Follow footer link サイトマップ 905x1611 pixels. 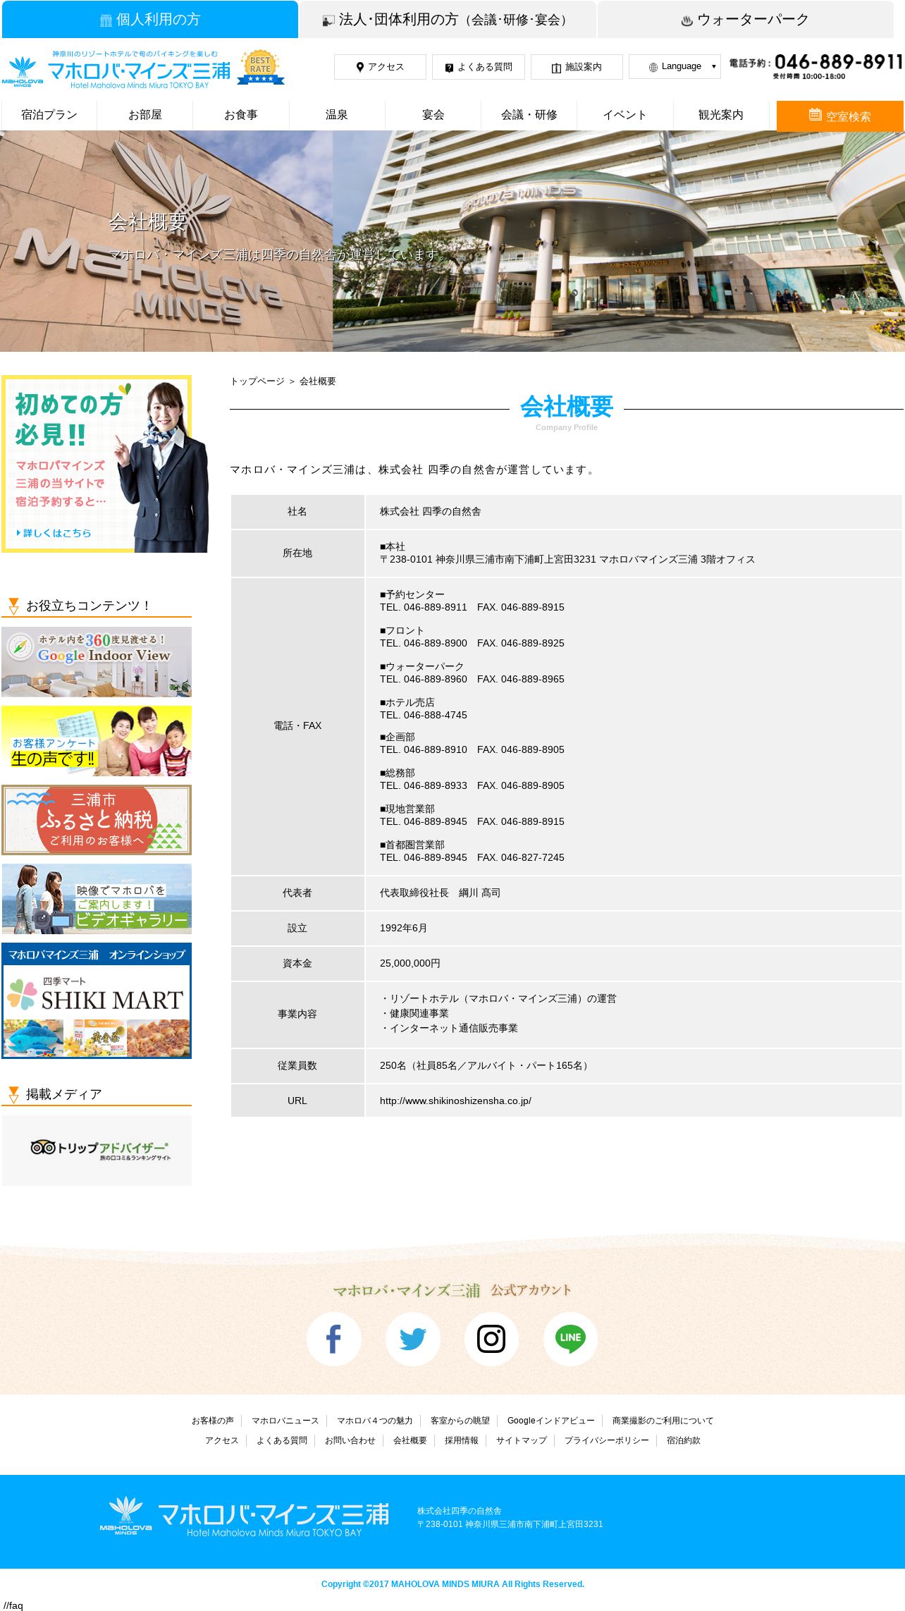pyautogui.click(x=522, y=1440)
